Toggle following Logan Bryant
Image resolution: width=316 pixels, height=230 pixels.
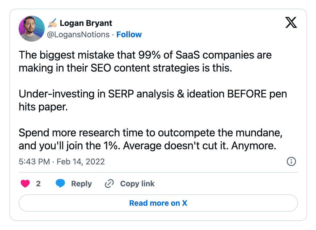[x=129, y=34]
